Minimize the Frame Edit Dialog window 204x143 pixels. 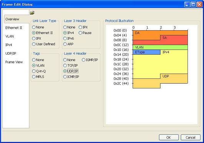[x=187, y=5]
